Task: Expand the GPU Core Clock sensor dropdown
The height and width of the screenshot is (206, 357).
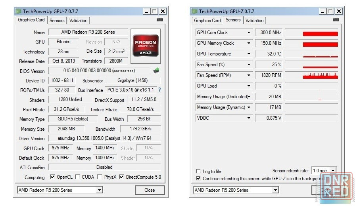Action: tap(249, 32)
